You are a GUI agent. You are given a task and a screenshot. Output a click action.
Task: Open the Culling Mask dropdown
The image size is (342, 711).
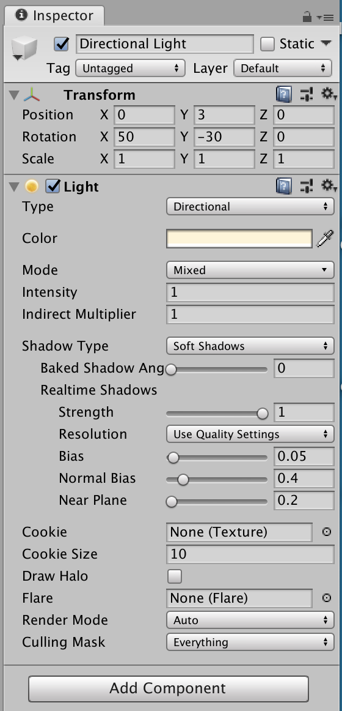point(250,642)
